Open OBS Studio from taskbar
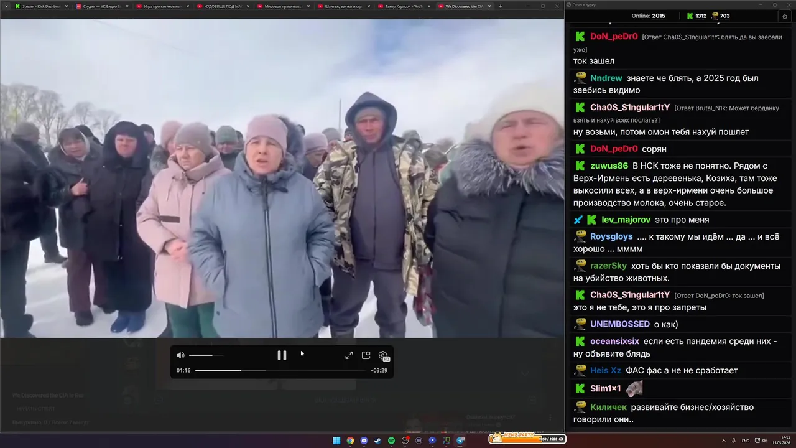796x448 pixels. point(405,441)
